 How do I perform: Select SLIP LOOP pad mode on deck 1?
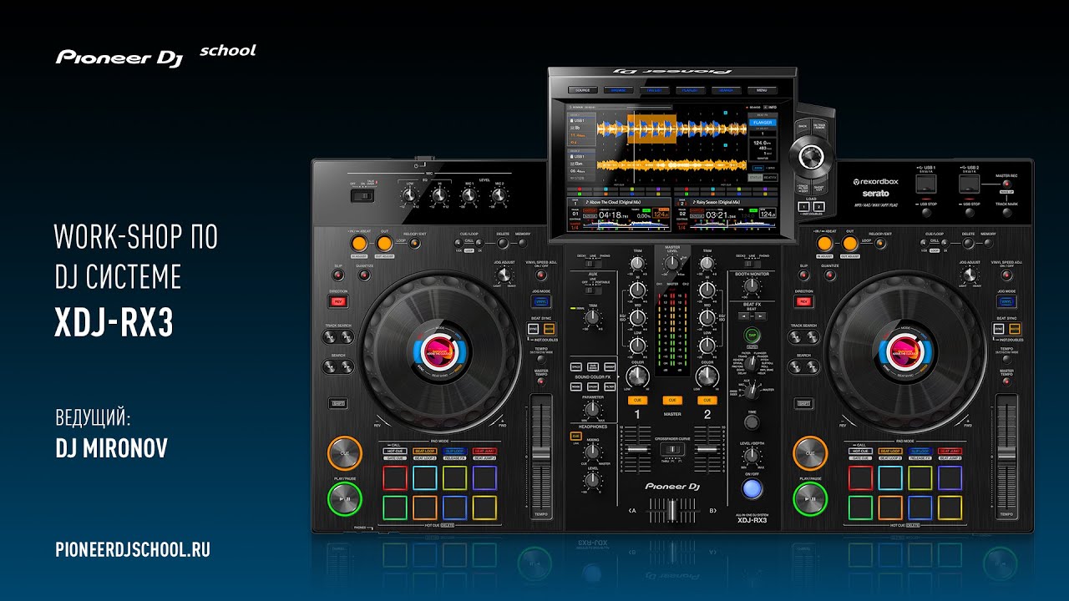point(454,451)
